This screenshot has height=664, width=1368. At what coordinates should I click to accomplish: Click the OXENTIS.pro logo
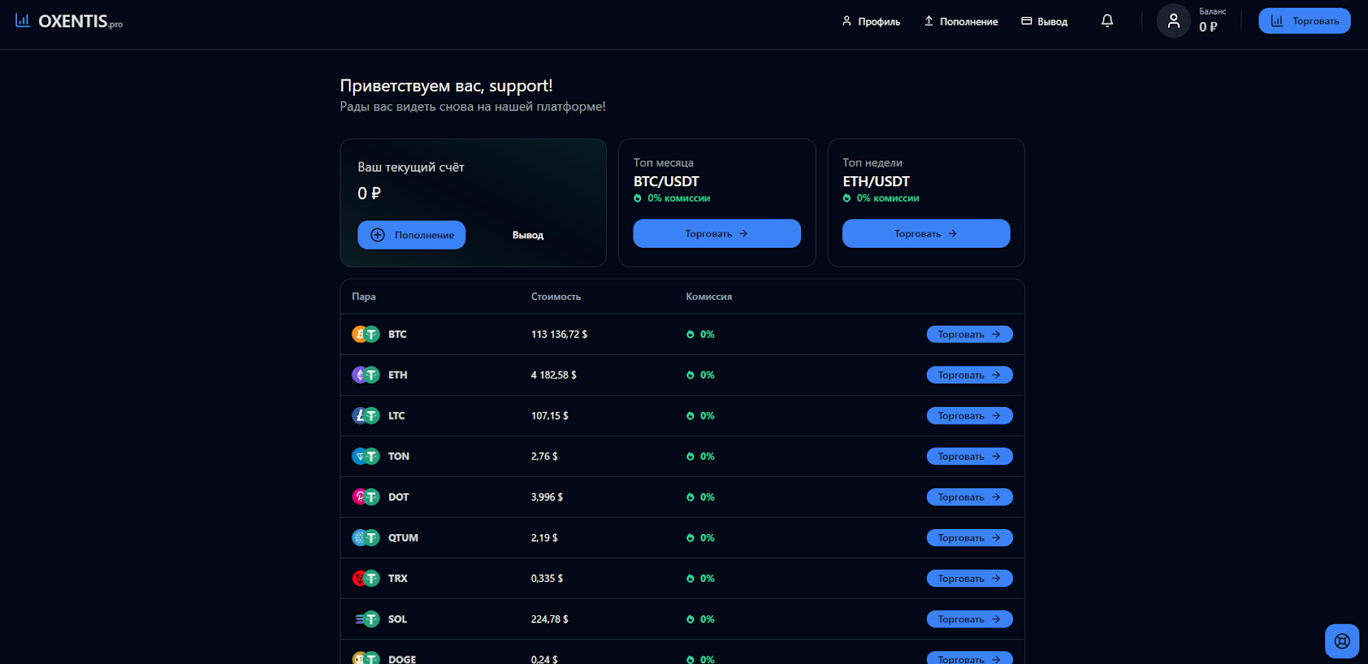tap(69, 21)
